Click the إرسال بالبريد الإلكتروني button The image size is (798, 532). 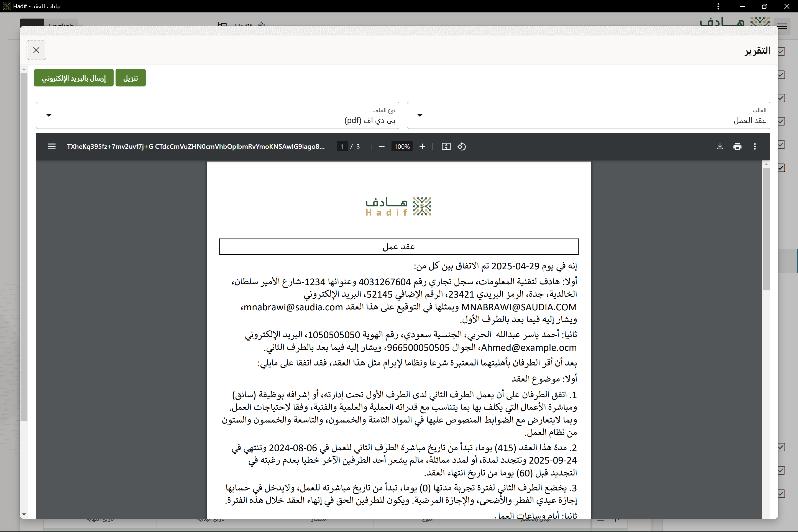pos(74,78)
